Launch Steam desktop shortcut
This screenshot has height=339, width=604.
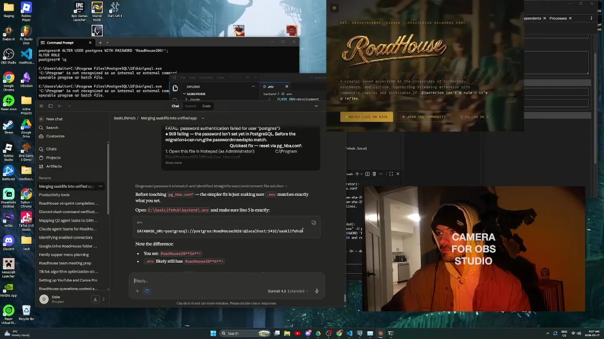click(x=8, y=127)
